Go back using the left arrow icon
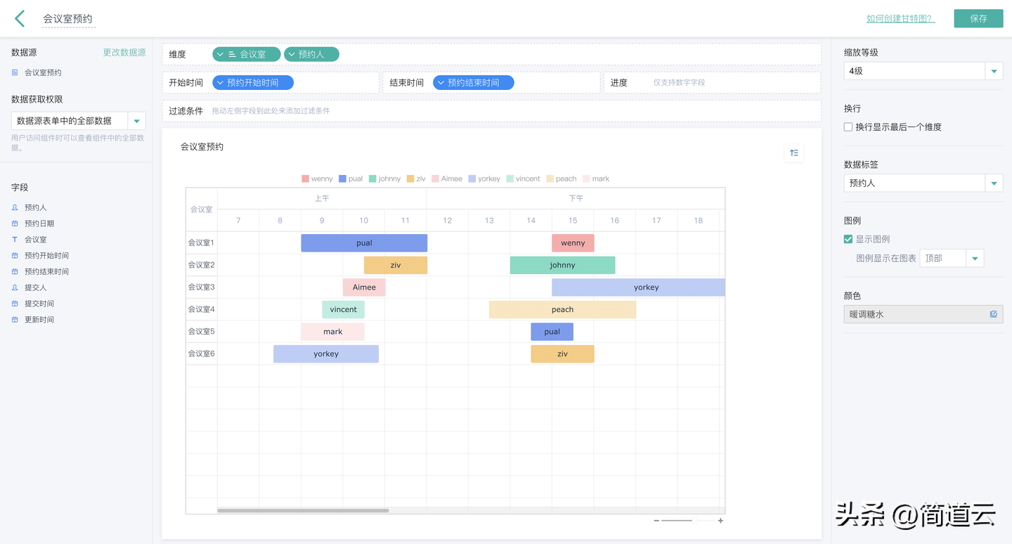This screenshot has width=1012, height=544. (20, 18)
